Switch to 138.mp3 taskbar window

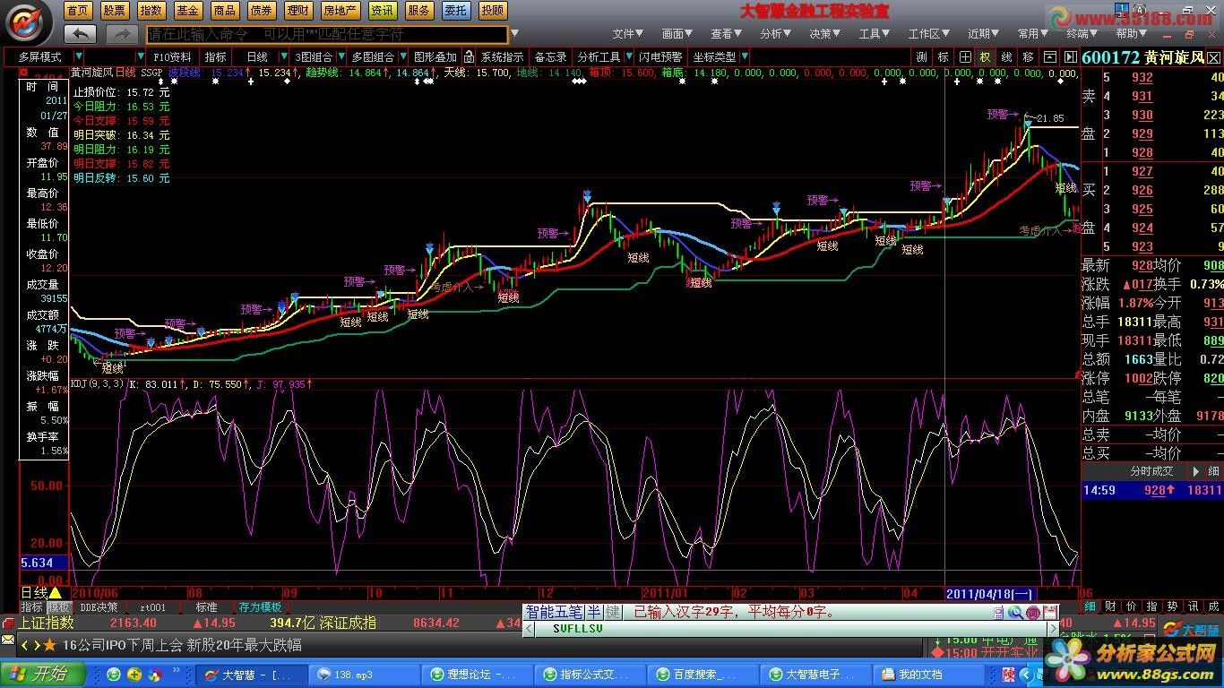(x=363, y=675)
